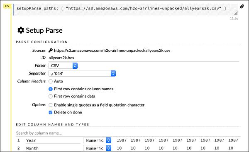This screenshot has width=249, height=152.
Task: Open Month column type dropdown
Action: (97, 148)
